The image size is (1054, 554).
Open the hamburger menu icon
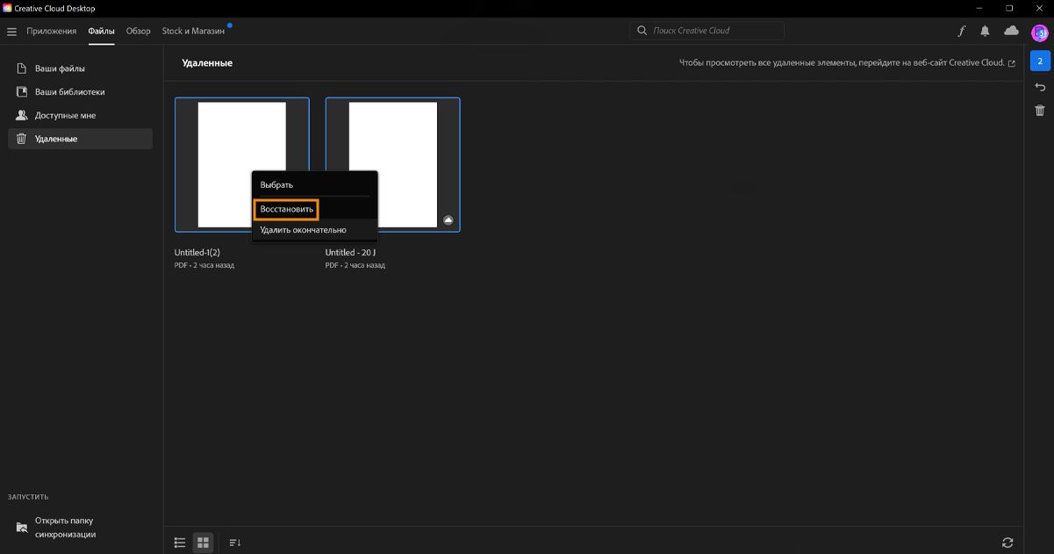click(11, 31)
